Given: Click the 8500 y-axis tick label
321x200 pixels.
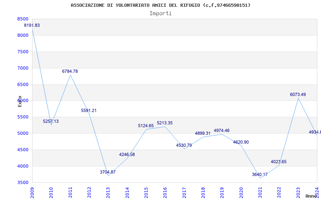Looking at the screenshot, I should tap(23, 19).
